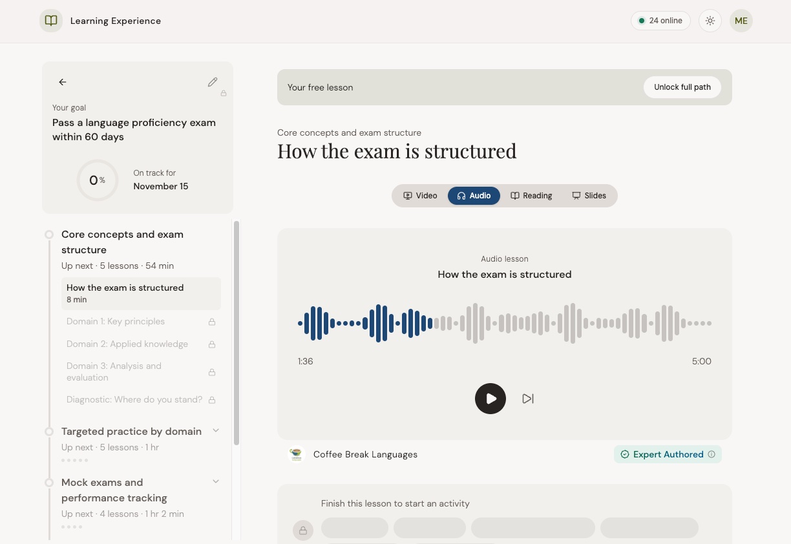Edit the goal with the pencil icon

[x=213, y=82]
